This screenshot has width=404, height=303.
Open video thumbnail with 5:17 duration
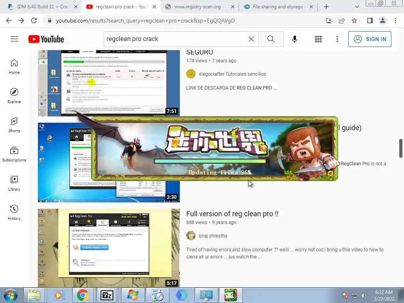pyautogui.click(x=109, y=248)
